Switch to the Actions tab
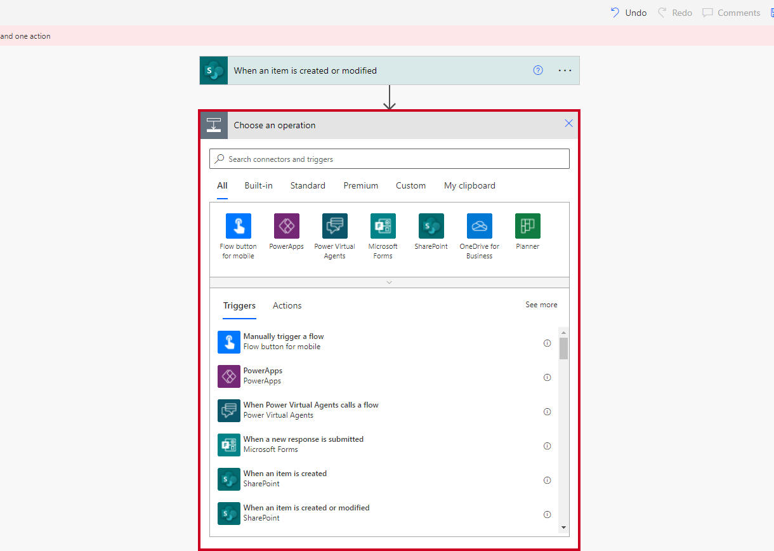The width and height of the screenshot is (774, 551). 287,305
